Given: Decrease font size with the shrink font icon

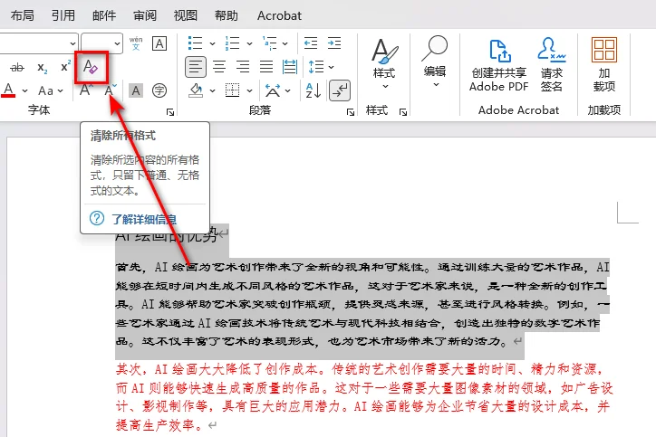Looking at the screenshot, I should pyautogui.click(x=110, y=90).
